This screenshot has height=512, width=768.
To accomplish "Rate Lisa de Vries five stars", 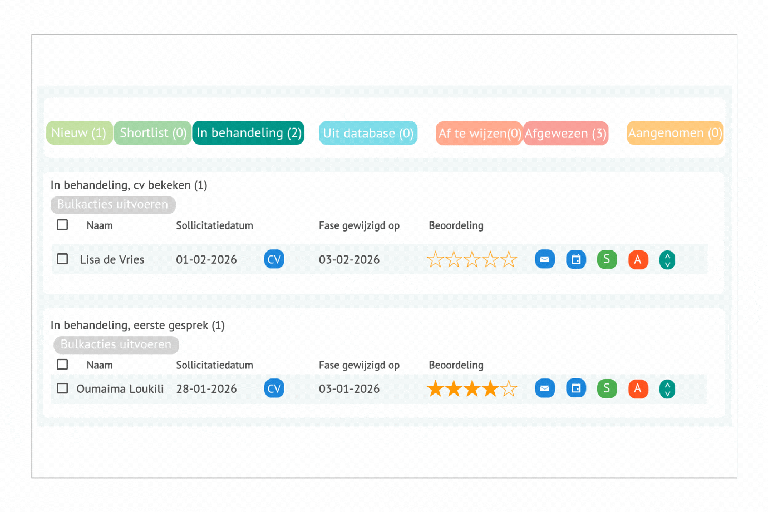I will pos(509,260).
